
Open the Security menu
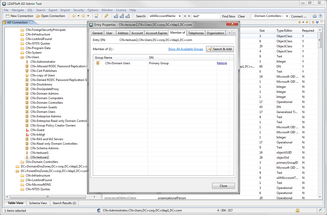click(78, 10)
